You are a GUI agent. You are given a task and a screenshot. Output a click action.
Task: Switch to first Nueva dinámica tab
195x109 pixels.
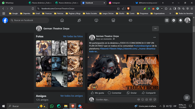(x=40, y=3)
